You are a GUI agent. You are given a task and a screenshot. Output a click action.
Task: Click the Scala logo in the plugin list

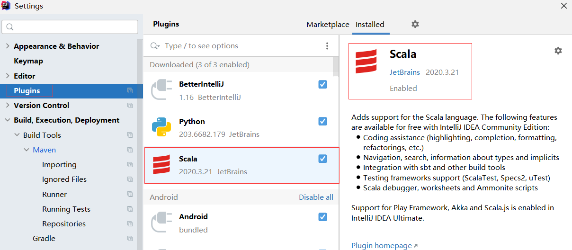point(161,165)
